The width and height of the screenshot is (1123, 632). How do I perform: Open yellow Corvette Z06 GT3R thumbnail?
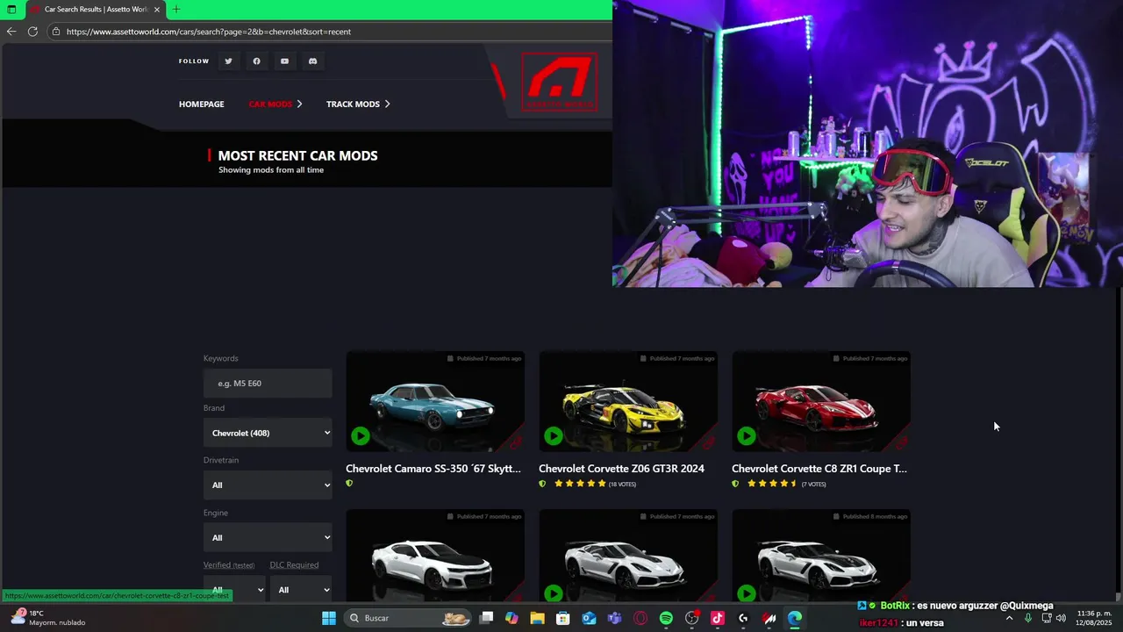(x=628, y=402)
